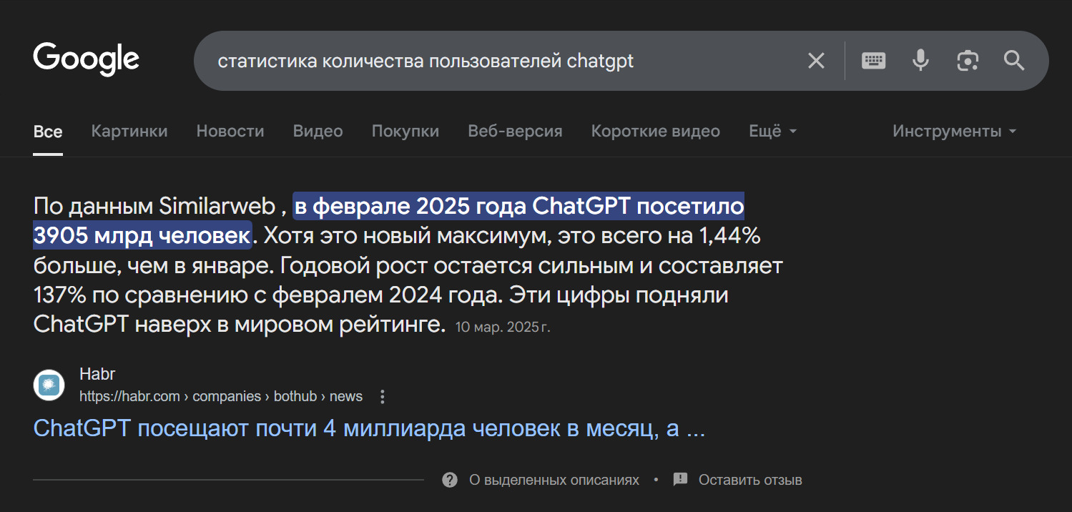Viewport: 1072px width, 512px height.
Task: Select the Все tab
Action: coord(48,132)
